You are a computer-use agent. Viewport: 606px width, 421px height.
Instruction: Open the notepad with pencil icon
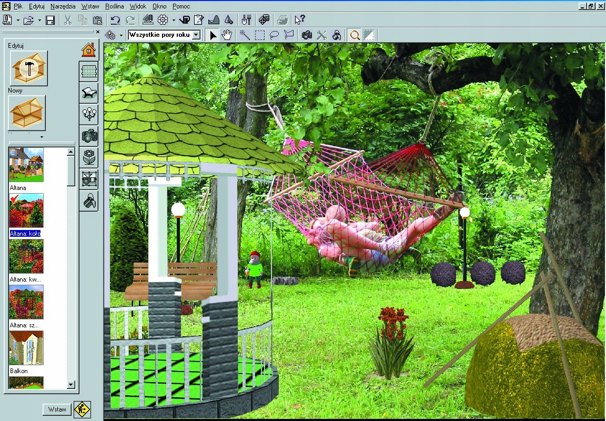click(199, 19)
